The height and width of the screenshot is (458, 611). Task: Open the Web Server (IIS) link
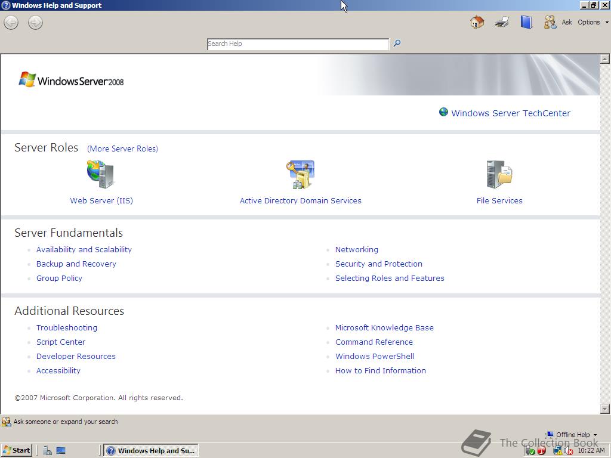(x=101, y=200)
